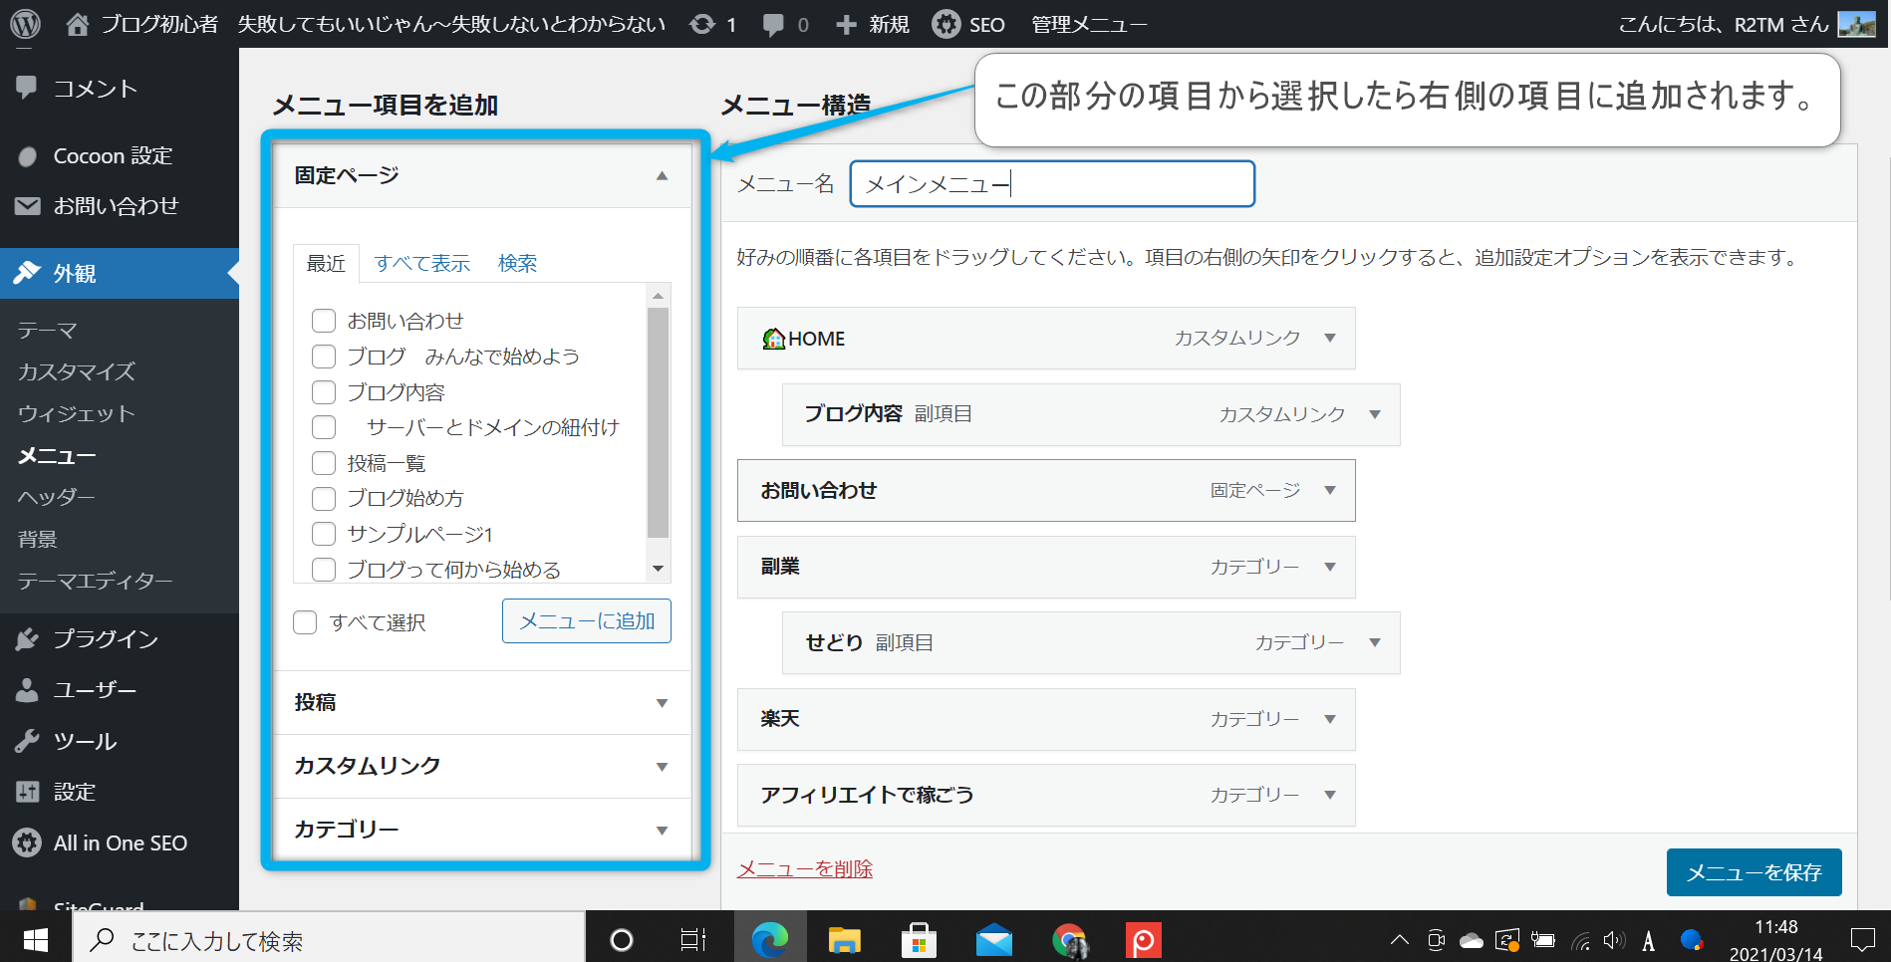
Task: Open the site home icon in admin bar
Action: (x=78, y=24)
